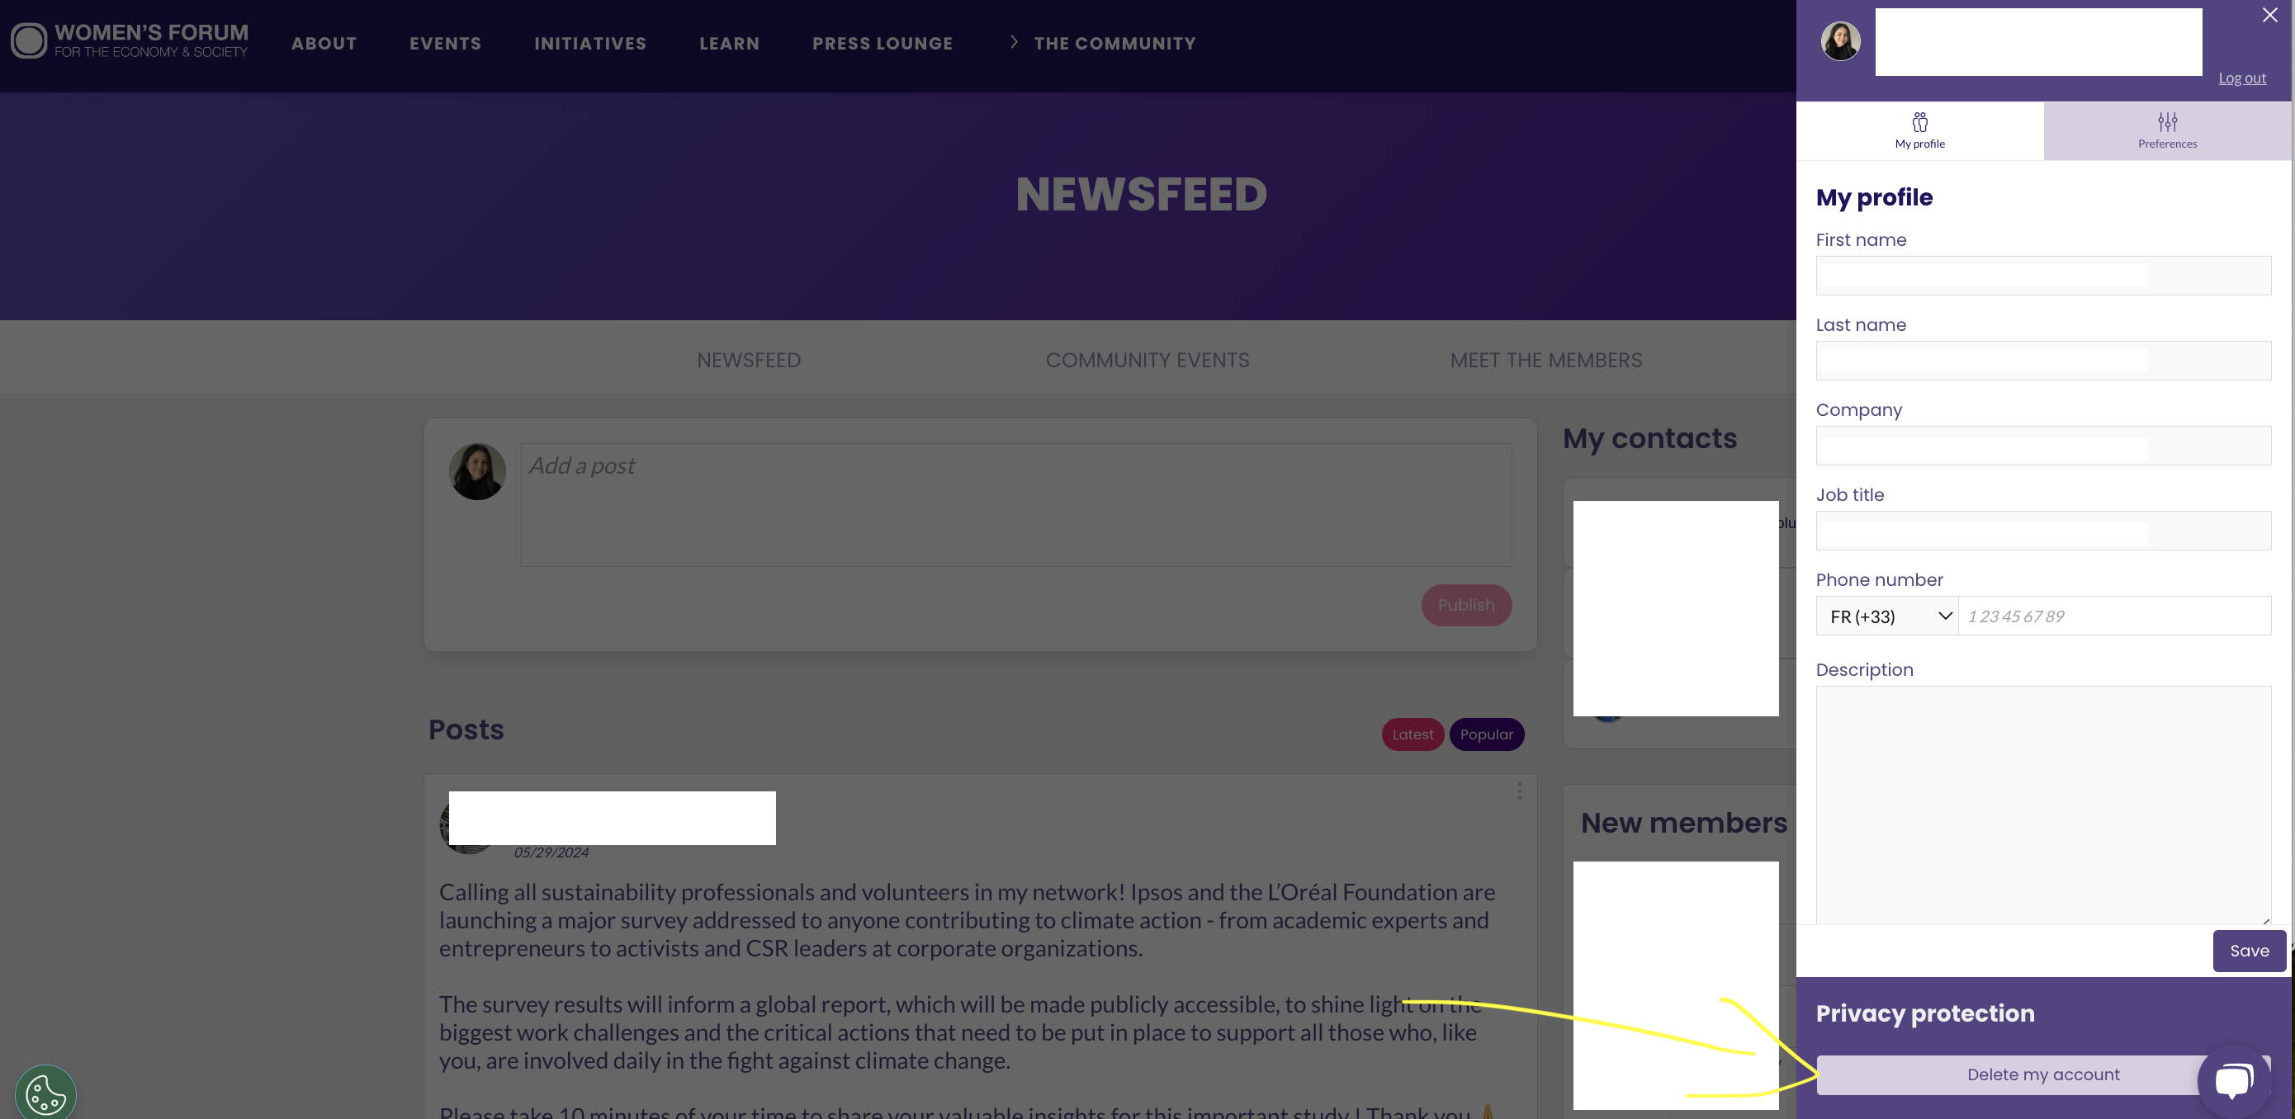
Task: Click the community navigation arrow icon
Action: point(1015,42)
